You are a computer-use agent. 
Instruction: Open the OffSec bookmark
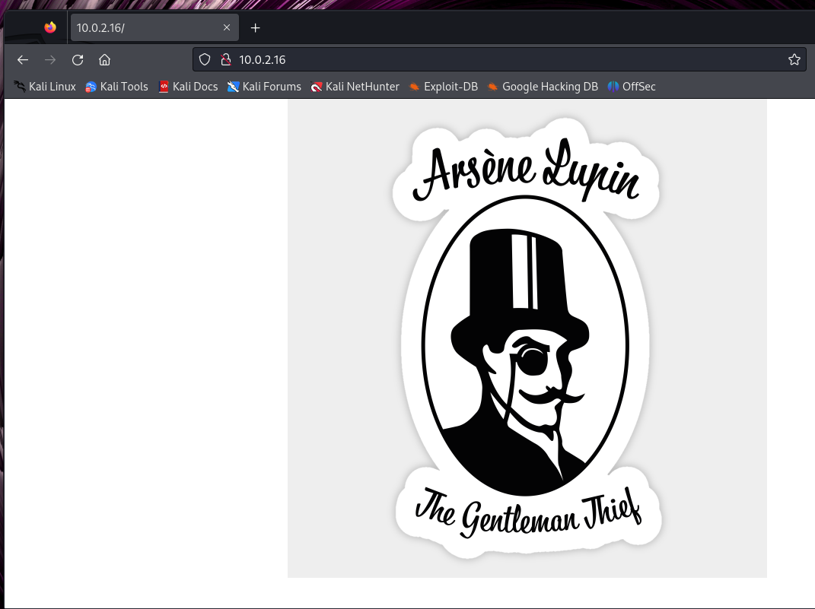point(632,87)
